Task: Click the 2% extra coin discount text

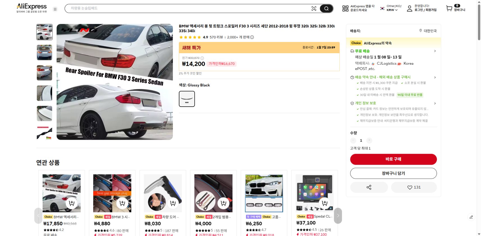Action: pos(190,73)
